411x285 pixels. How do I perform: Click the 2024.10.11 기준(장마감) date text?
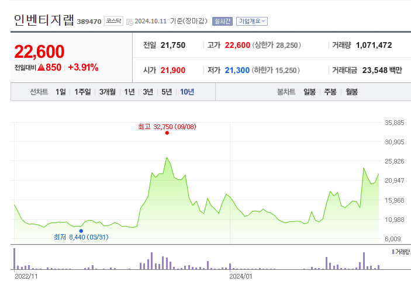point(171,21)
